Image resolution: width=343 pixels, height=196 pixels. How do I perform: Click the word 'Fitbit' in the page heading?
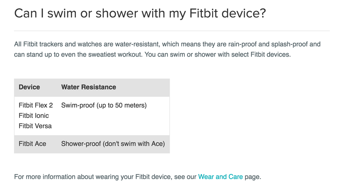204,13
